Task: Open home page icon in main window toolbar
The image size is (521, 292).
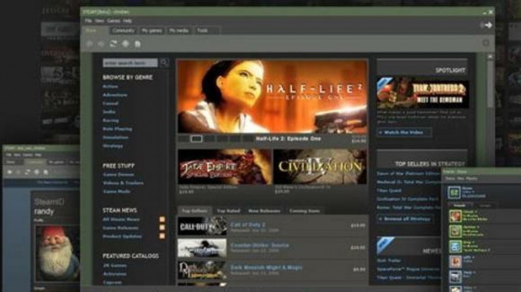Action: tap(137, 44)
